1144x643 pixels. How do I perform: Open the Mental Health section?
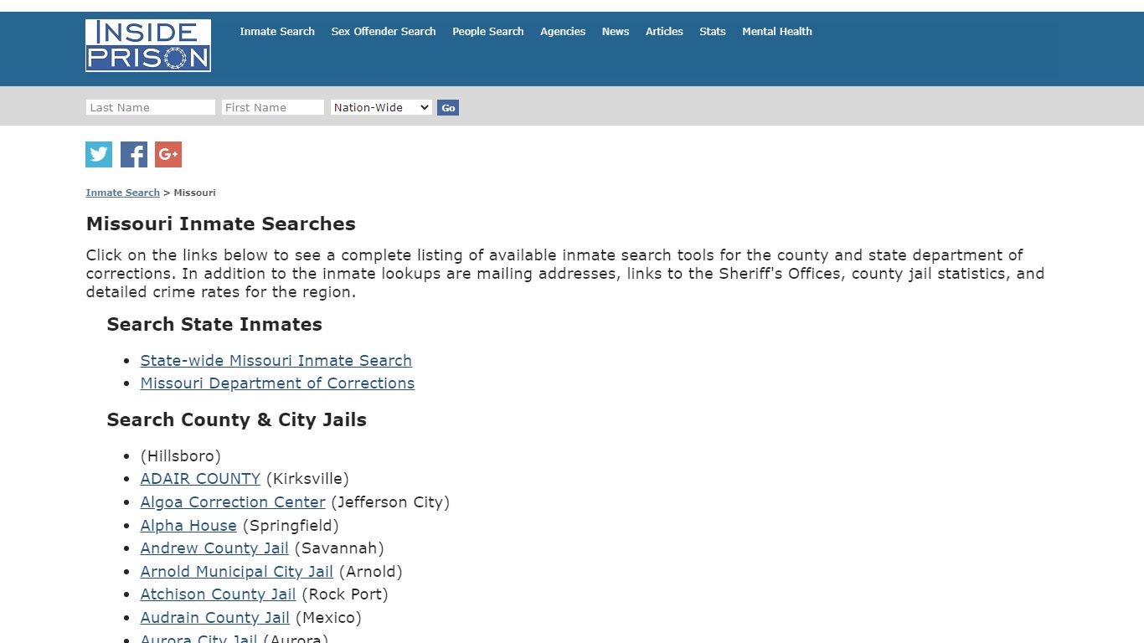(x=777, y=31)
